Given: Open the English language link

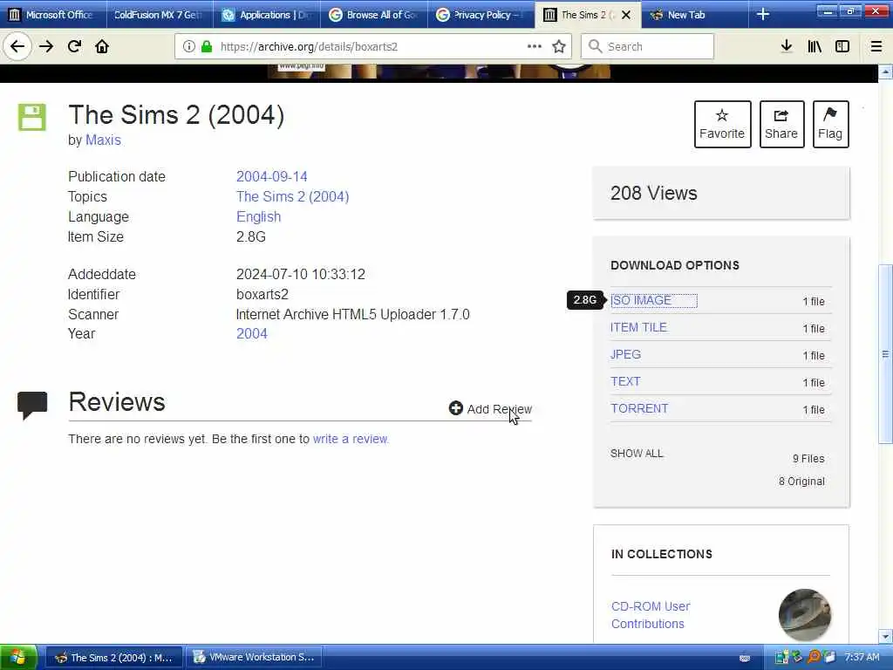Looking at the screenshot, I should [258, 217].
